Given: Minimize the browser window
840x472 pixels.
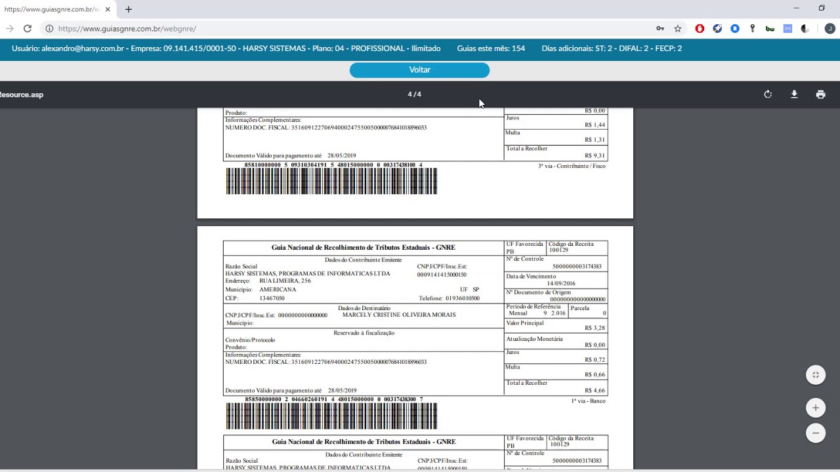Looking at the screenshot, I should tap(796, 8).
